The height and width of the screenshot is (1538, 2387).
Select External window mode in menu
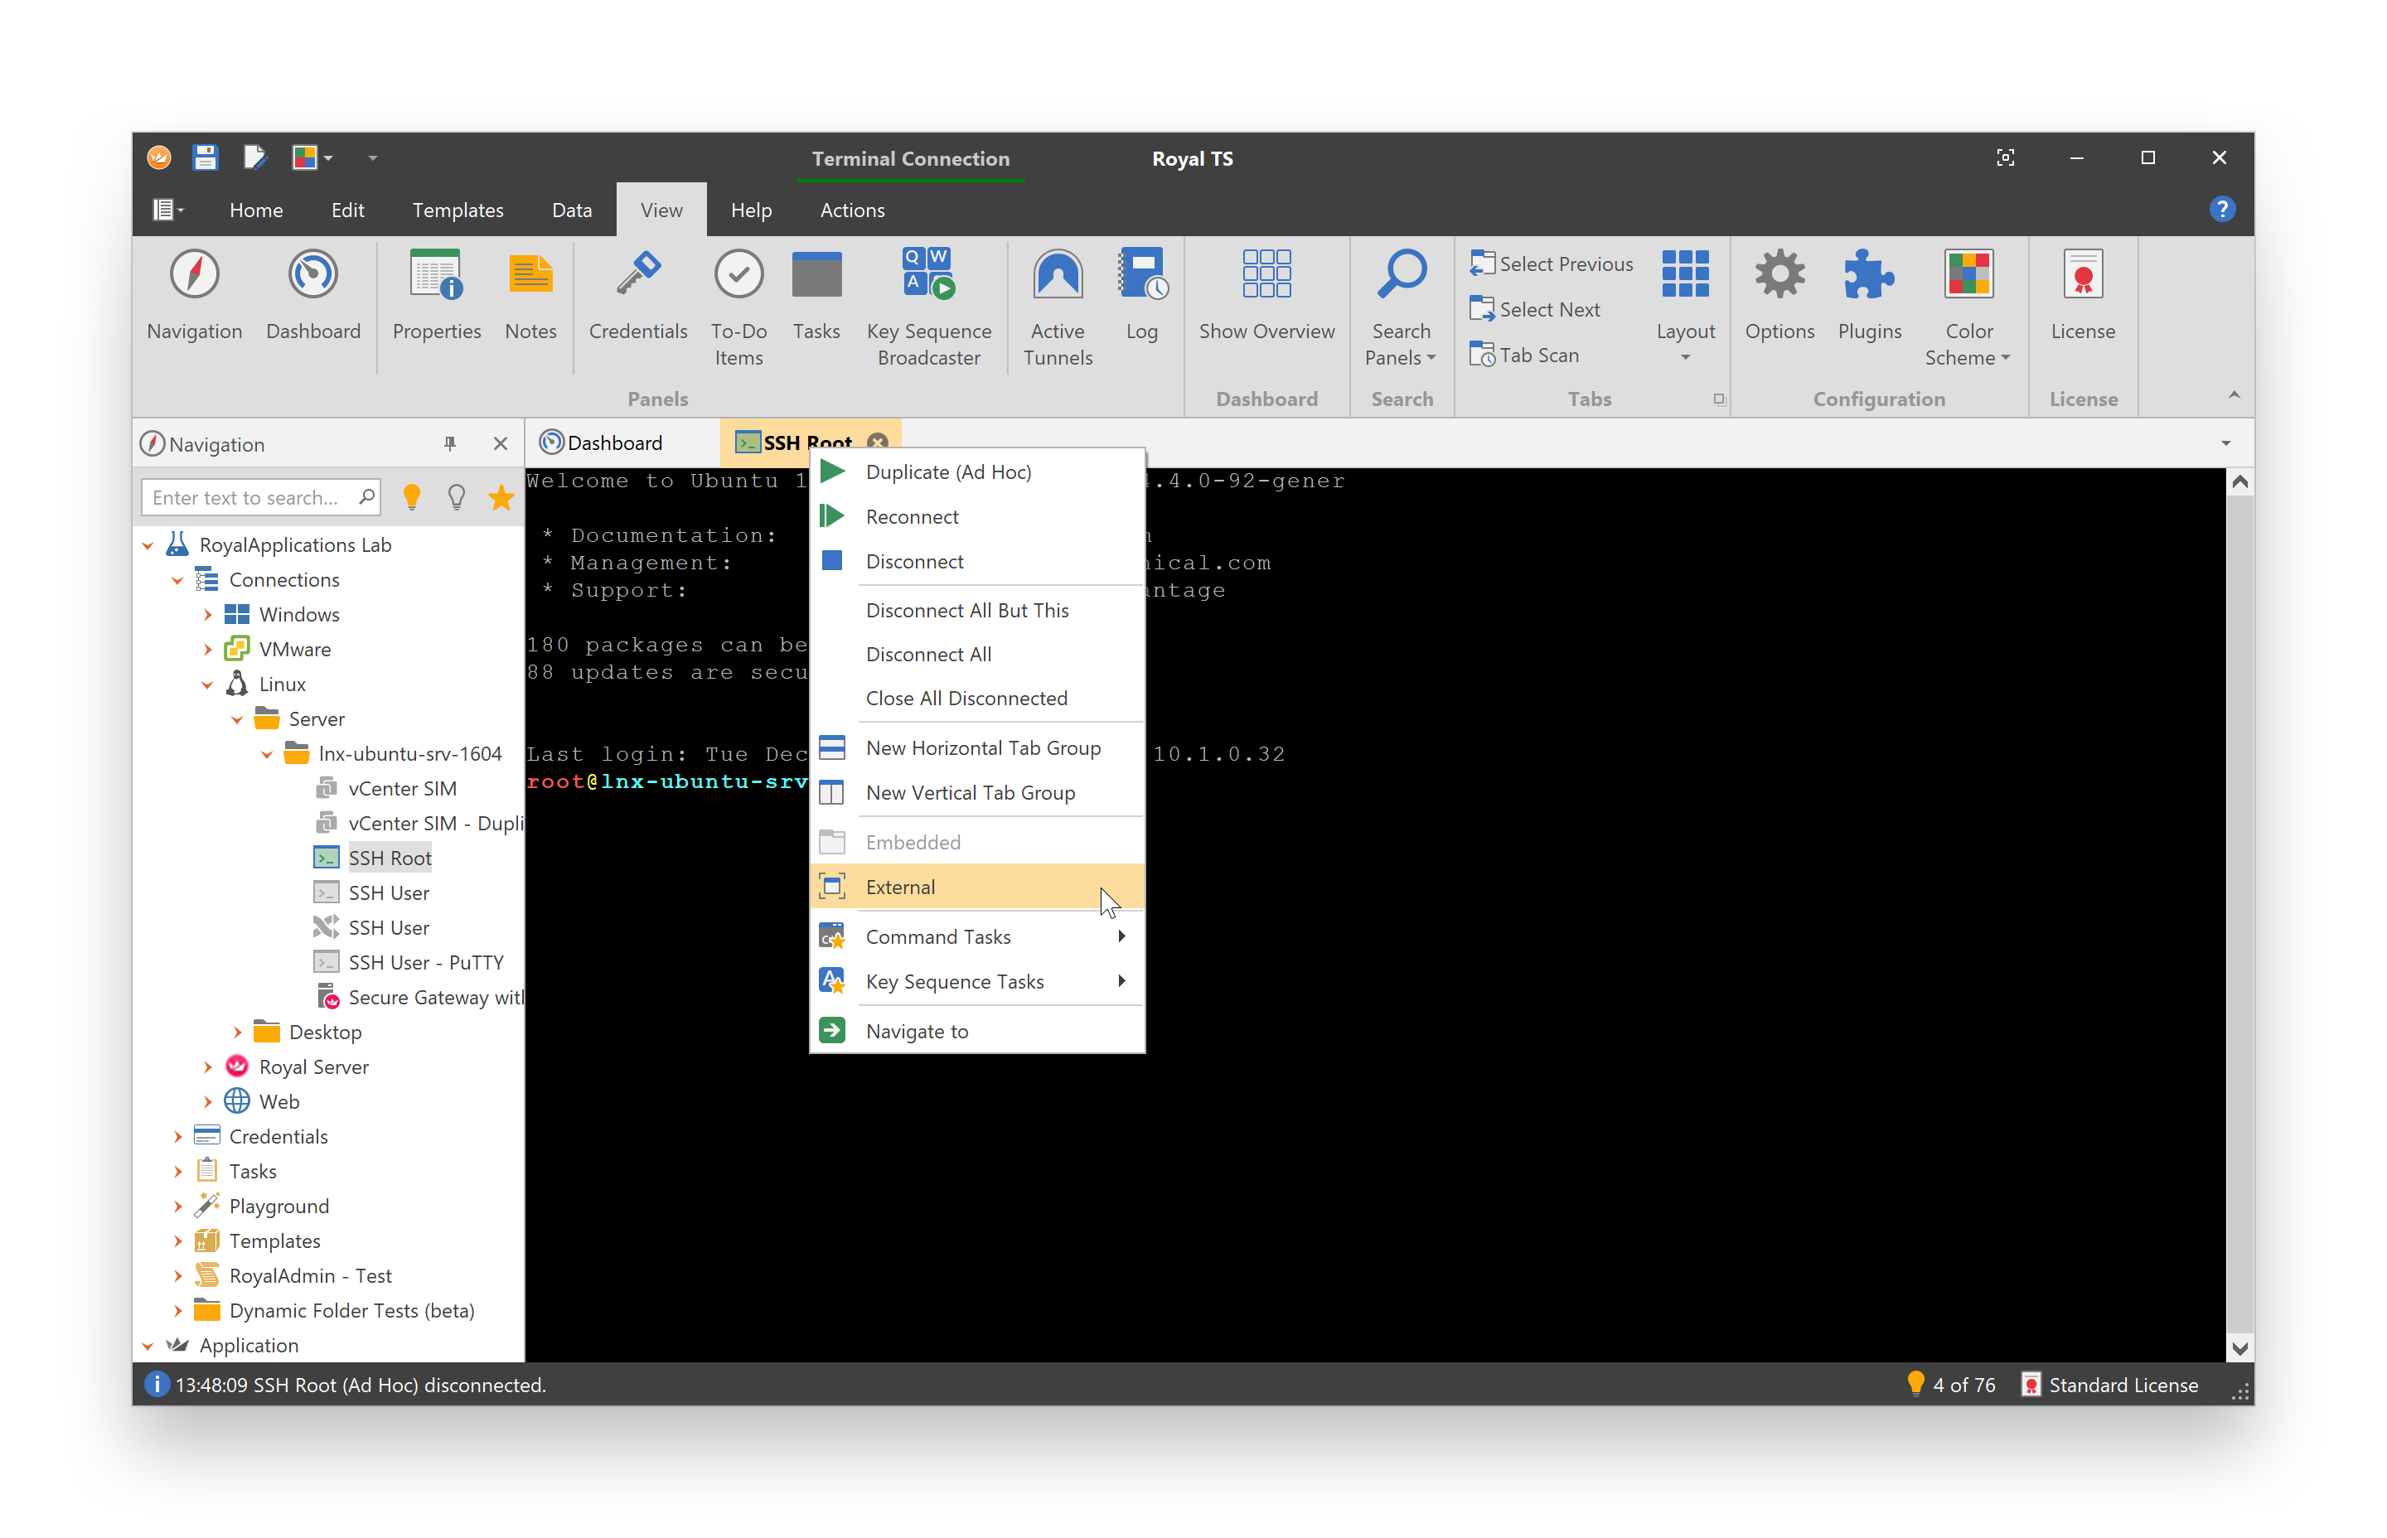977,887
